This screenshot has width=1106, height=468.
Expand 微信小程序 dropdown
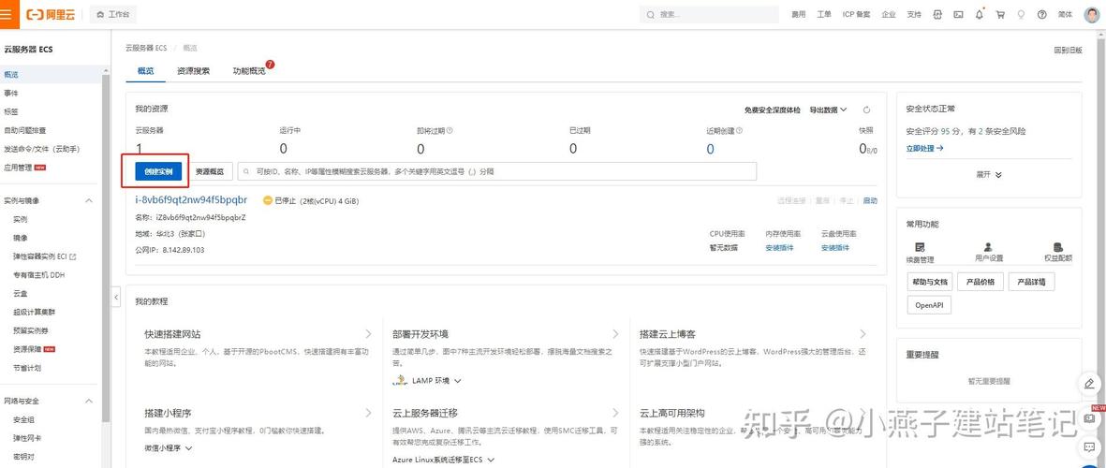169,447
